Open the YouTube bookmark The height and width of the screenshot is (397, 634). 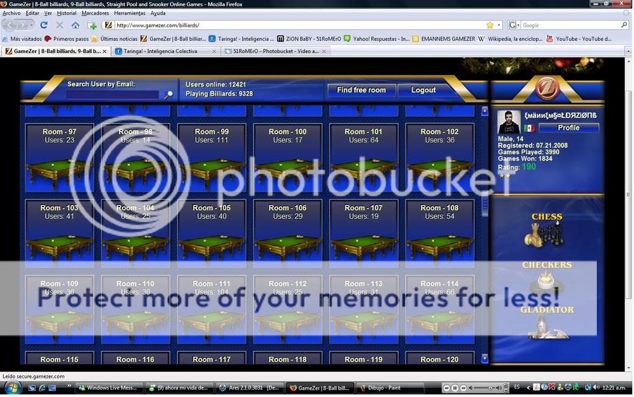click(x=579, y=39)
